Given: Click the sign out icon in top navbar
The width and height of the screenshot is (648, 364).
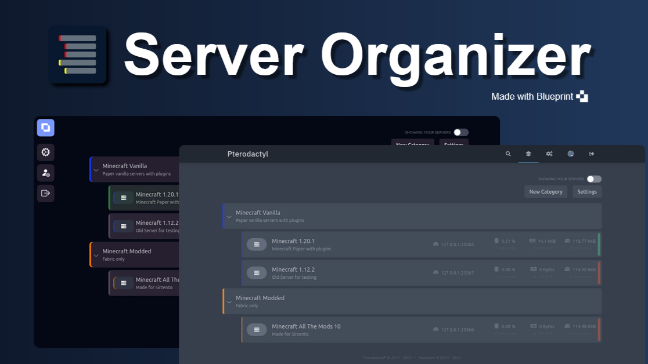Looking at the screenshot, I should pyautogui.click(x=592, y=154).
